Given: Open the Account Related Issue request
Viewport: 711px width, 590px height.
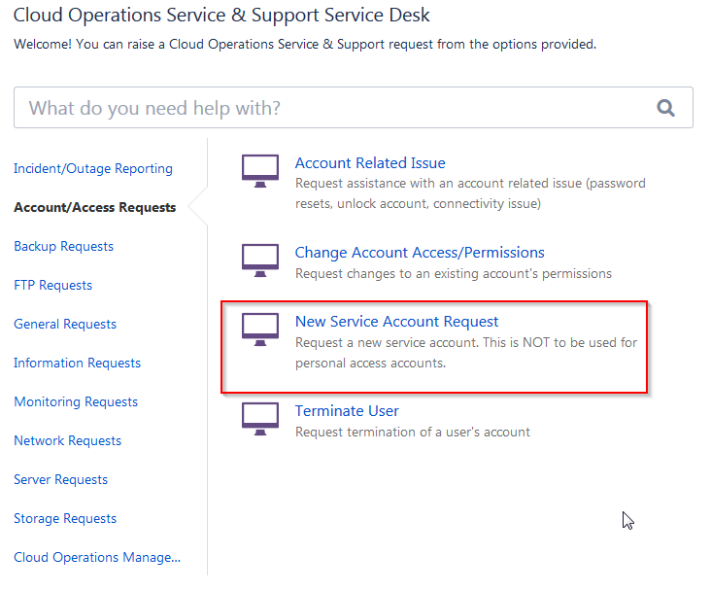Looking at the screenshot, I should coord(370,163).
